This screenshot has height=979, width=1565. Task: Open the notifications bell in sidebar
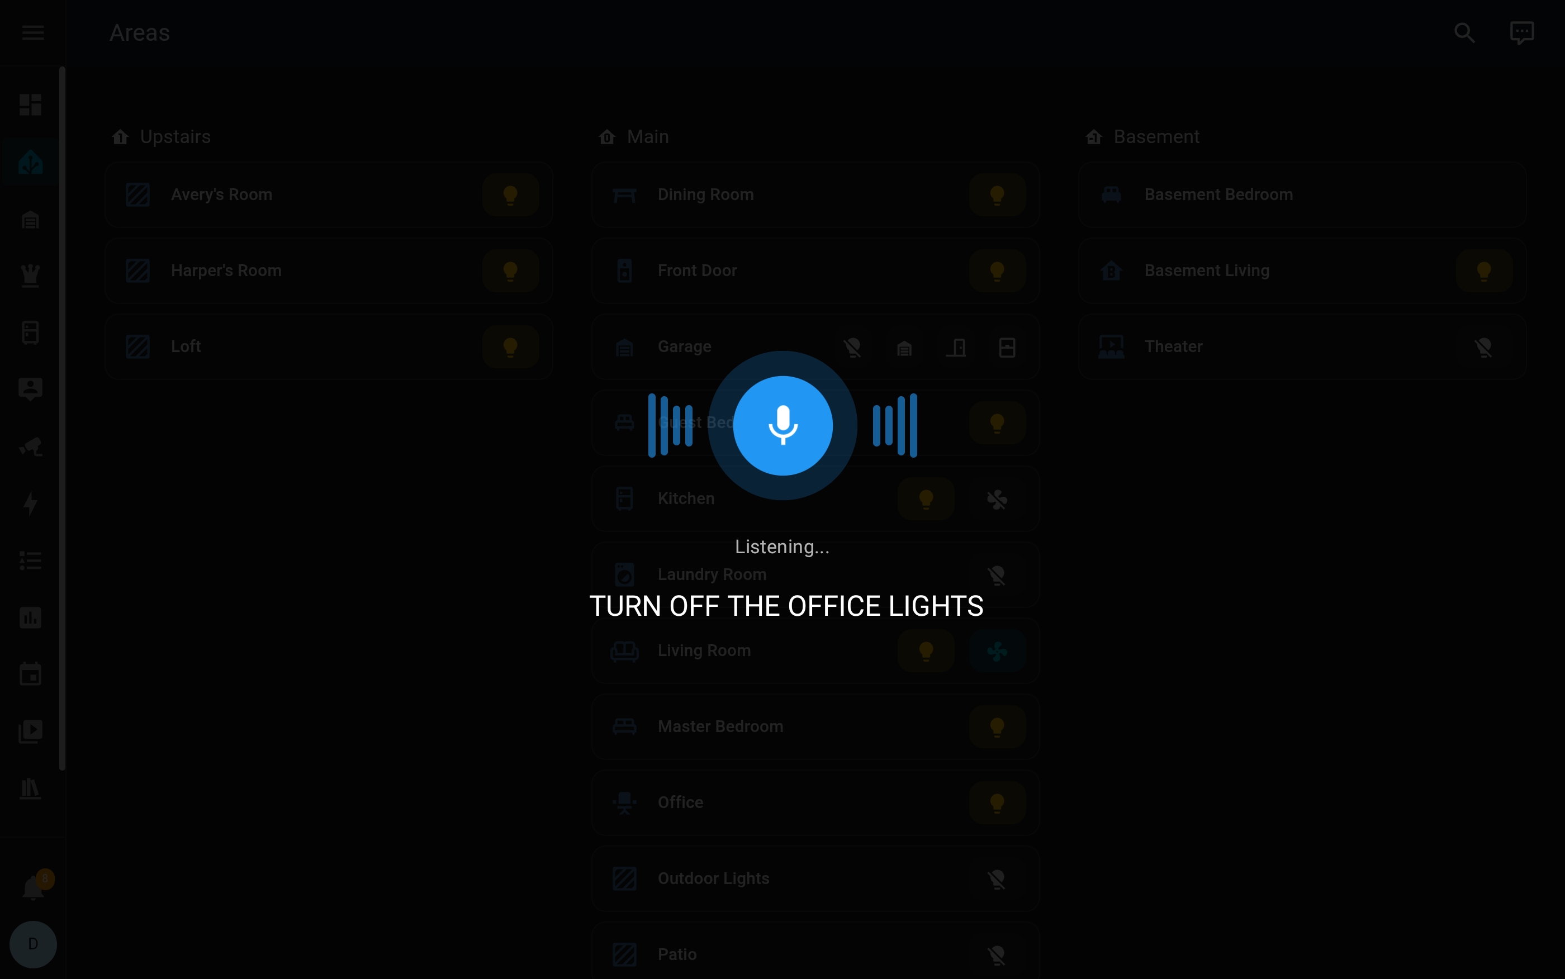[x=32, y=887]
